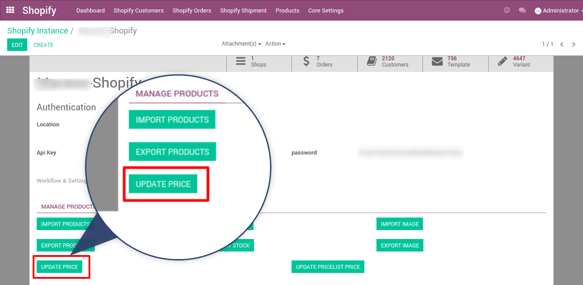Click the IMPORT IMAGE button
Viewport: 583px width, 285px height.
pos(400,224)
